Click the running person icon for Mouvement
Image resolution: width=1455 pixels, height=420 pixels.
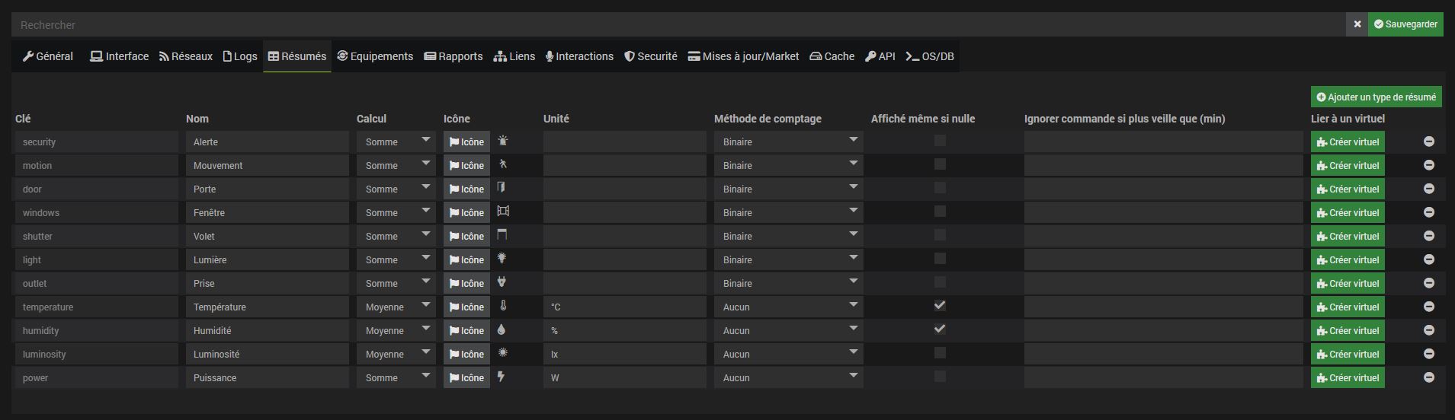pos(502,164)
